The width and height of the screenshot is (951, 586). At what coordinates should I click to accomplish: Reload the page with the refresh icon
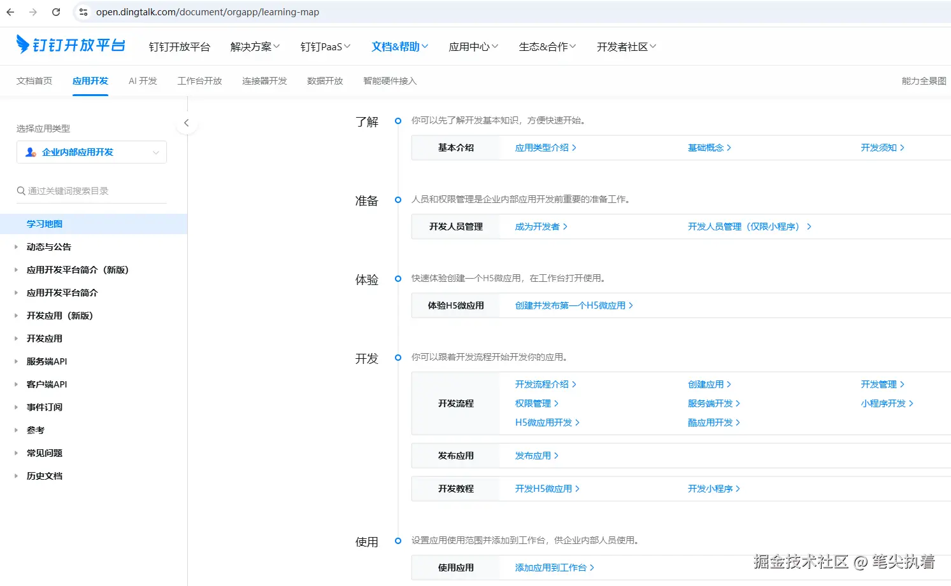coord(57,11)
